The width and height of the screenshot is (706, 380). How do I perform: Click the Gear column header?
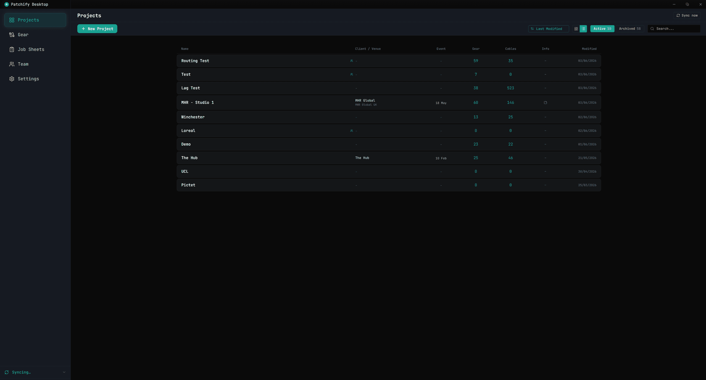[476, 49]
